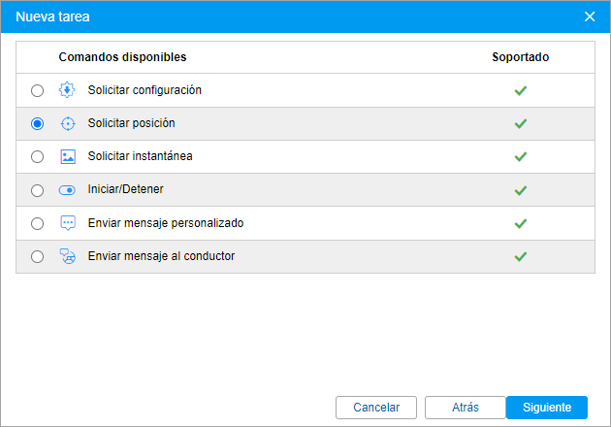Click the Solicitar instantánea command label

[x=140, y=156]
